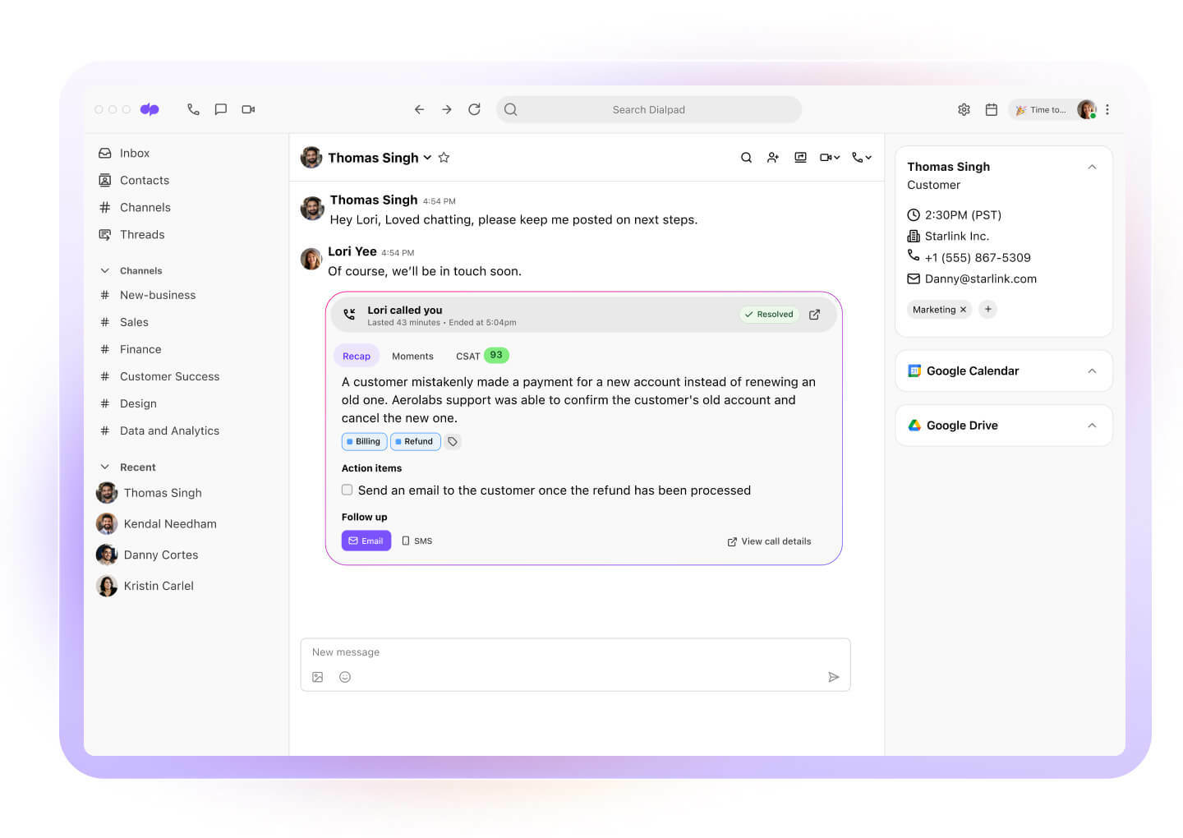Switch to the CSAT tab in the call card
Image resolution: width=1183 pixels, height=838 pixels.
468,355
